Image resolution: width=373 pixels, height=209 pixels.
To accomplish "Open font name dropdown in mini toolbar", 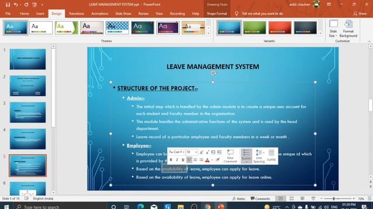I will click(184, 152).
